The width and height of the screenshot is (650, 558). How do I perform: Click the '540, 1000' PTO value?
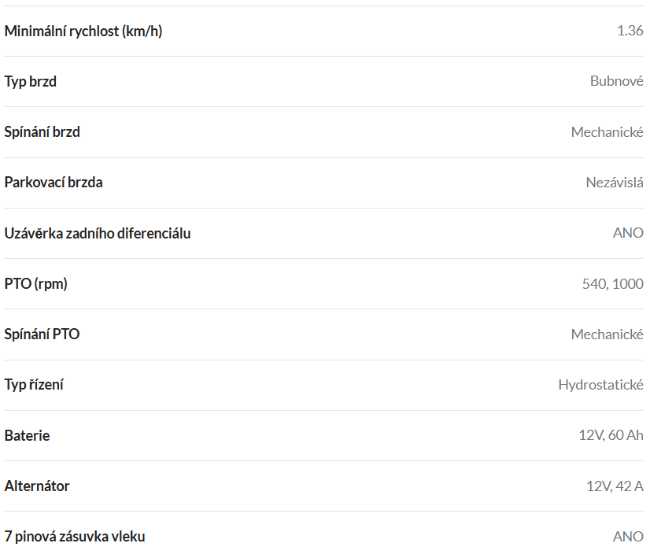[613, 284]
